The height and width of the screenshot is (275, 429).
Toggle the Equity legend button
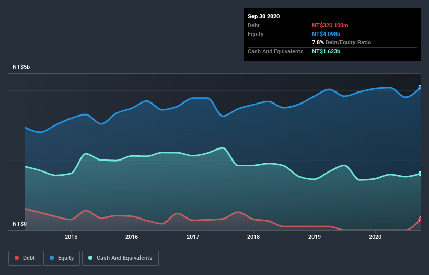(62, 258)
